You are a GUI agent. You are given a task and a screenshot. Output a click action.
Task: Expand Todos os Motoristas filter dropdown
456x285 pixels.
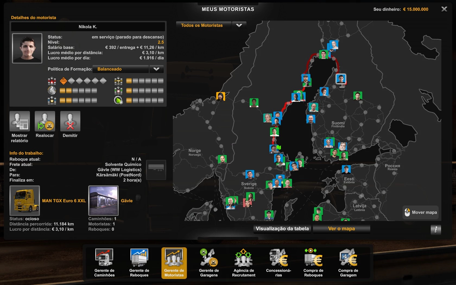click(239, 26)
